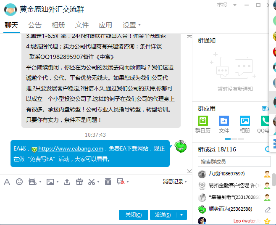Click the member list scrollbar thumb
The height and width of the screenshot is (225, 276).
pyautogui.click(x=274, y=180)
